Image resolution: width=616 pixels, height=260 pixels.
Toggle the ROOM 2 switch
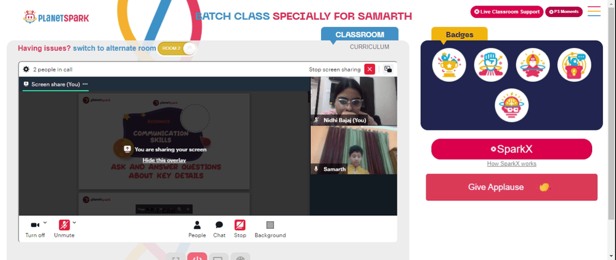(176, 49)
